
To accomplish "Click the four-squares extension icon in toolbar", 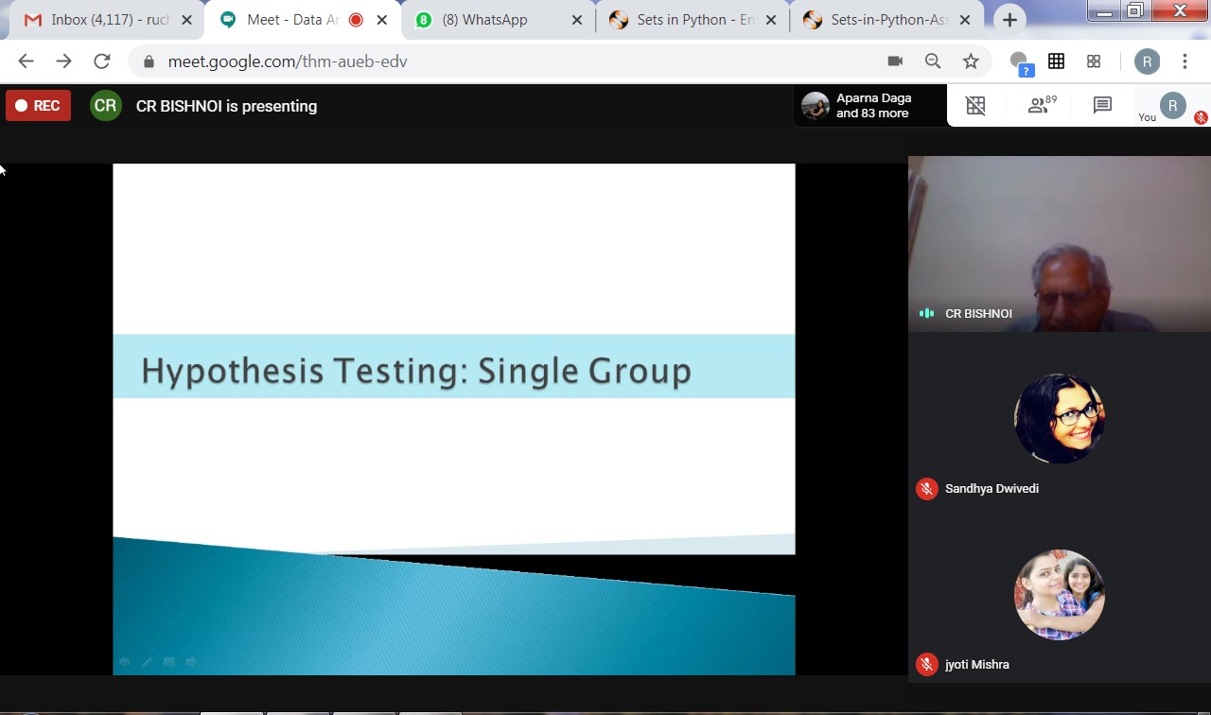I will click(x=1094, y=61).
